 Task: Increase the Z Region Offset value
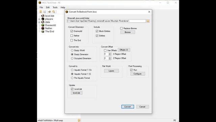(110, 57)
